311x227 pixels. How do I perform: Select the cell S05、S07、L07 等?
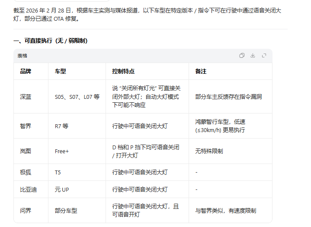77,97
